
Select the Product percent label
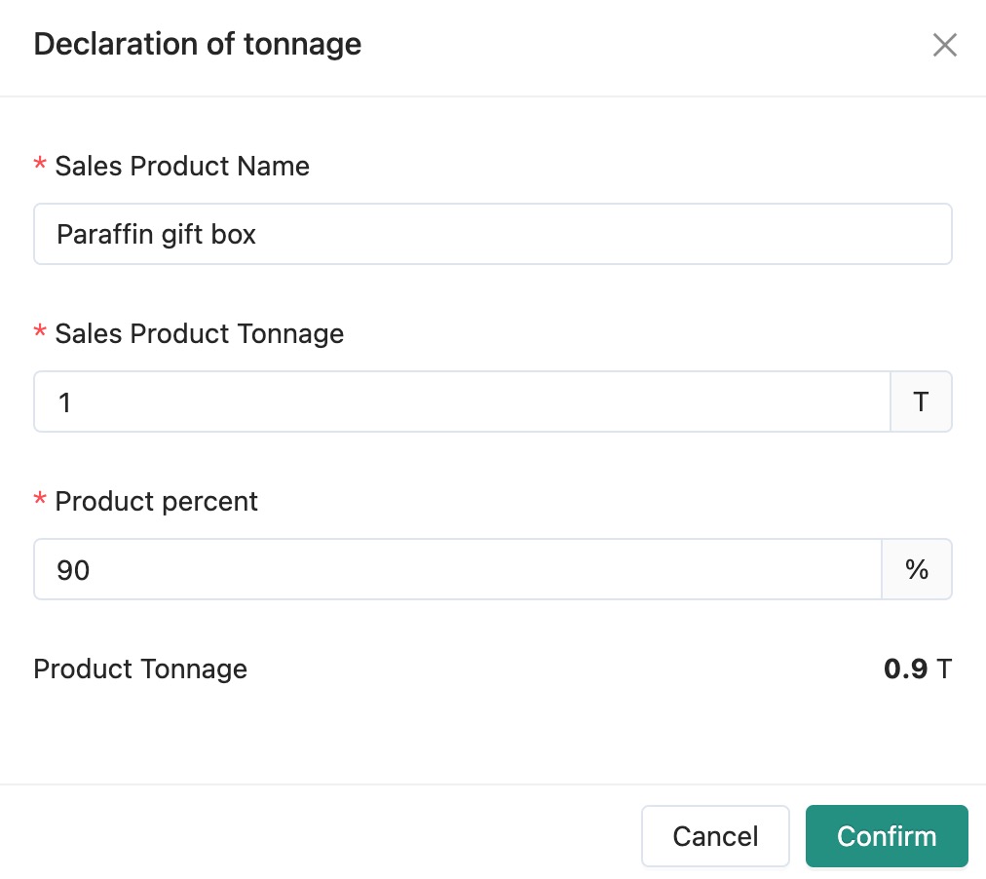[157, 502]
